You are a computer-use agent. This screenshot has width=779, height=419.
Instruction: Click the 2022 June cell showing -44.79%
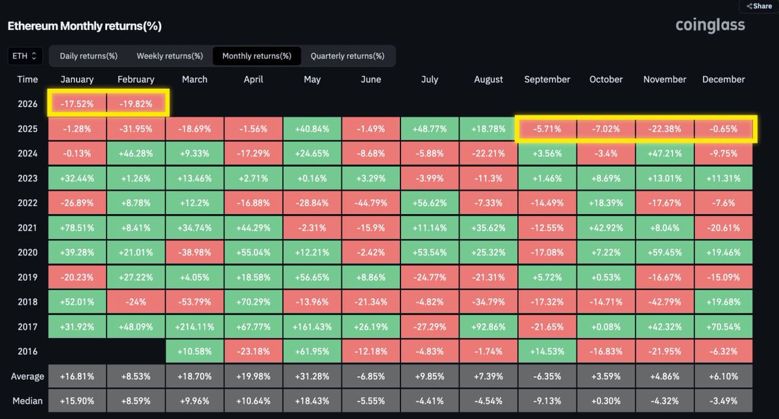click(x=371, y=203)
